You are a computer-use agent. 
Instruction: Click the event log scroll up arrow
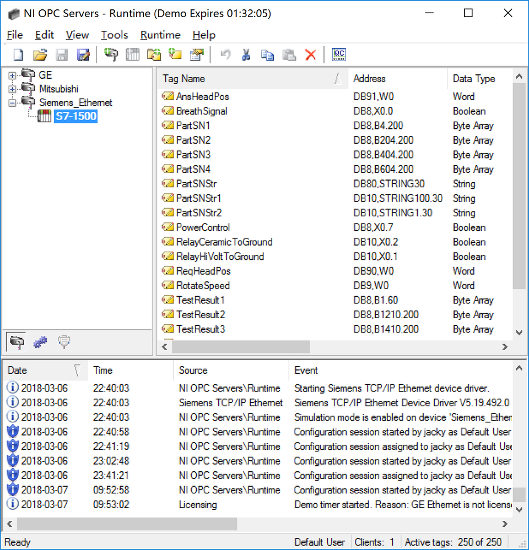click(x=519, y=368)
